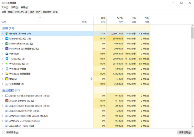Click the 任务管理器 process row icon
Image resolution: width=194 pixels, height=137 pixels.
[x=7, y=84]
